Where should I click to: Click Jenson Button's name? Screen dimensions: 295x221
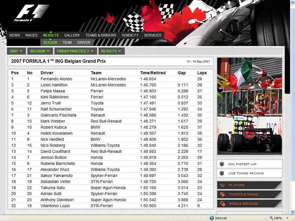tap(54, 157)
